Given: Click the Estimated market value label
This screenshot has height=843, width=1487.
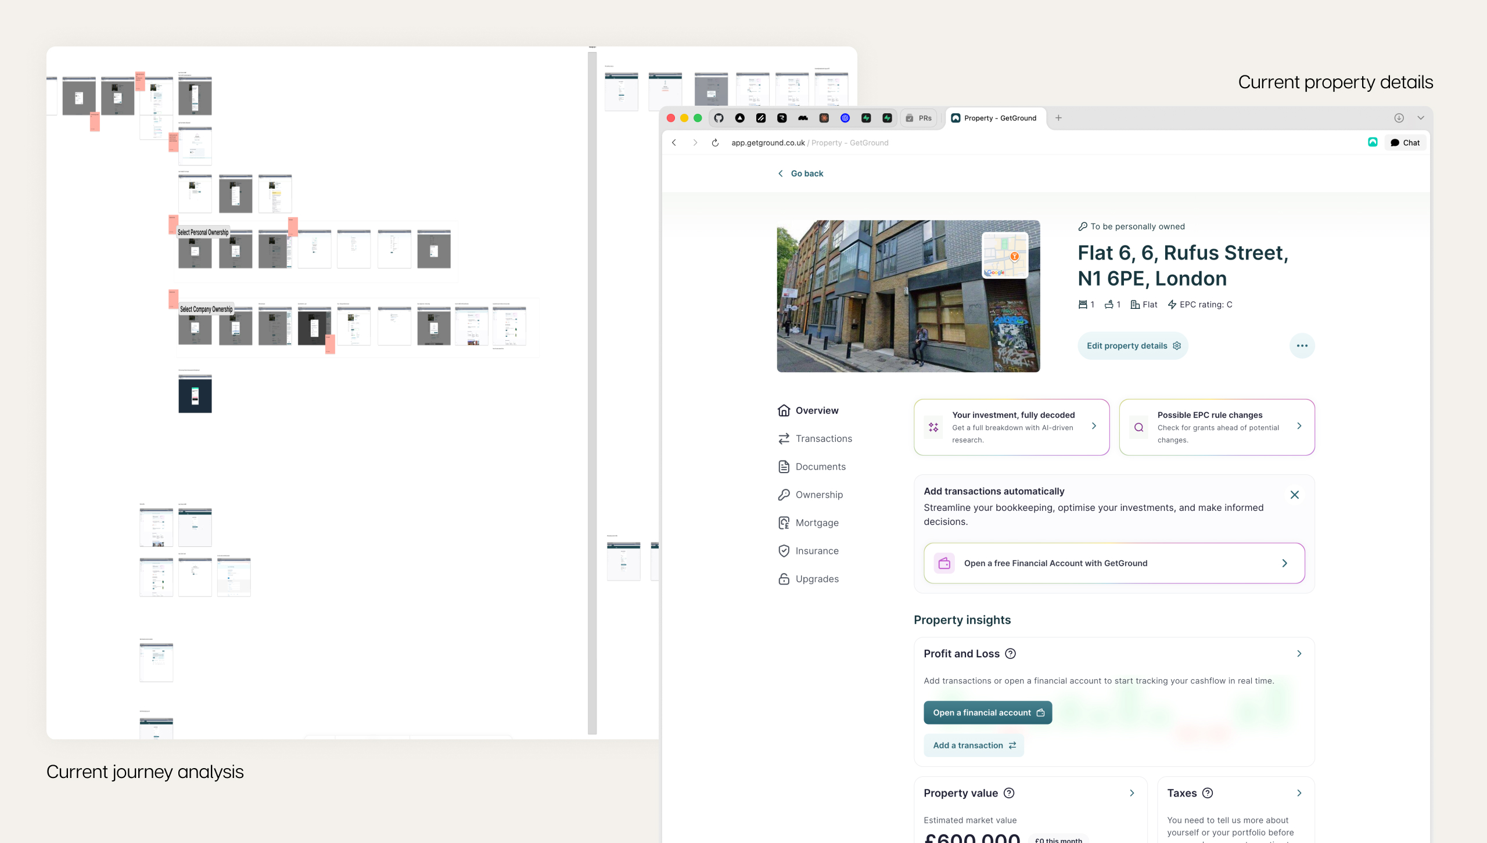Looking at the screenshot, I should pos(970,820).
